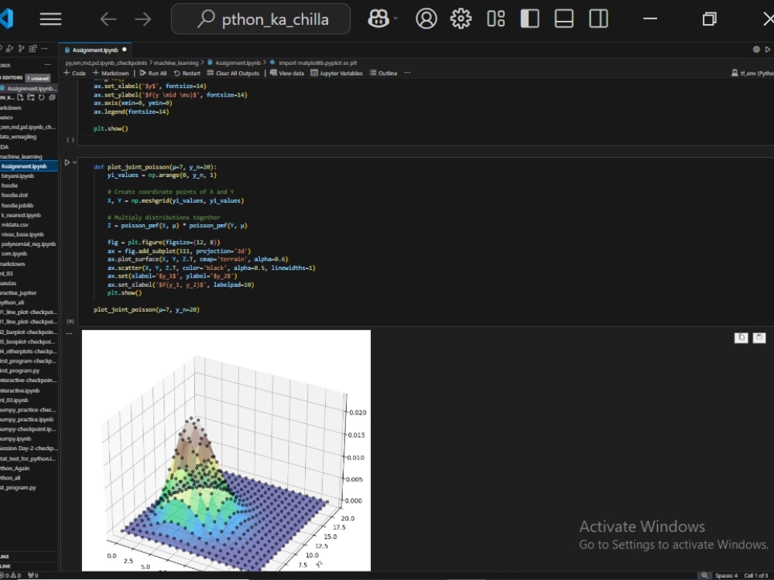This screenshot has height=580, width=774.
Task: Open the Accounts icon in the title bar
Action: 426,19
